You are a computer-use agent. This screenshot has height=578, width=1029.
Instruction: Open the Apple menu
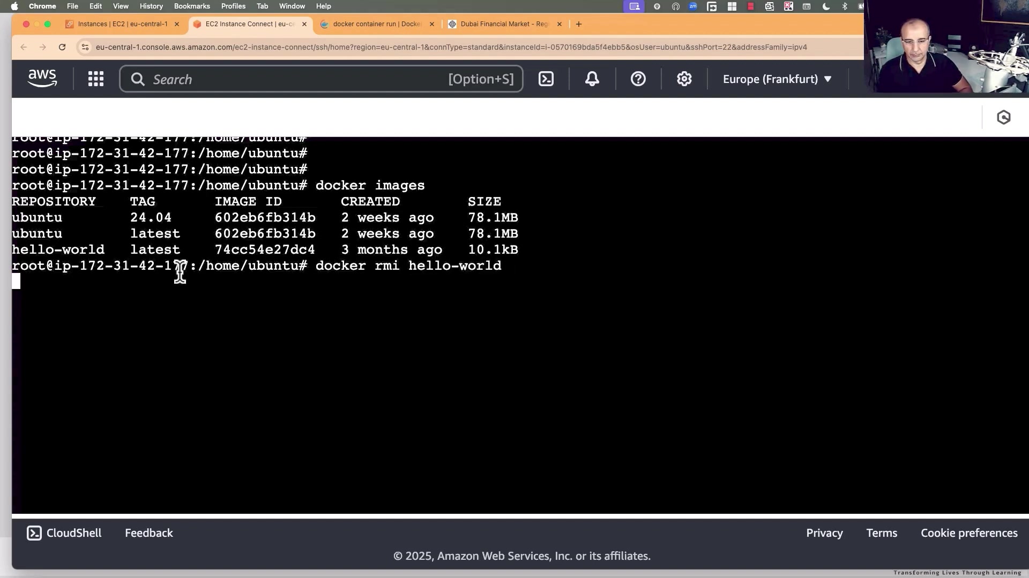14,6
